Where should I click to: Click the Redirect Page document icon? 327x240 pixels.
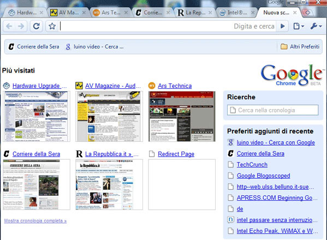pos(152,154)
